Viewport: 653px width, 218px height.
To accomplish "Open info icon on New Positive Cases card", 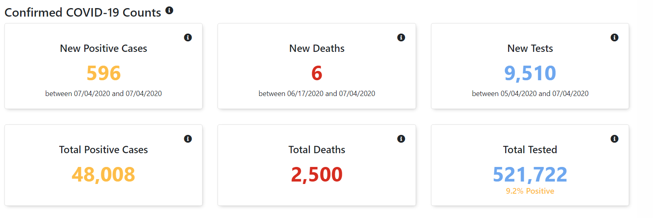I will coord(188,37).
